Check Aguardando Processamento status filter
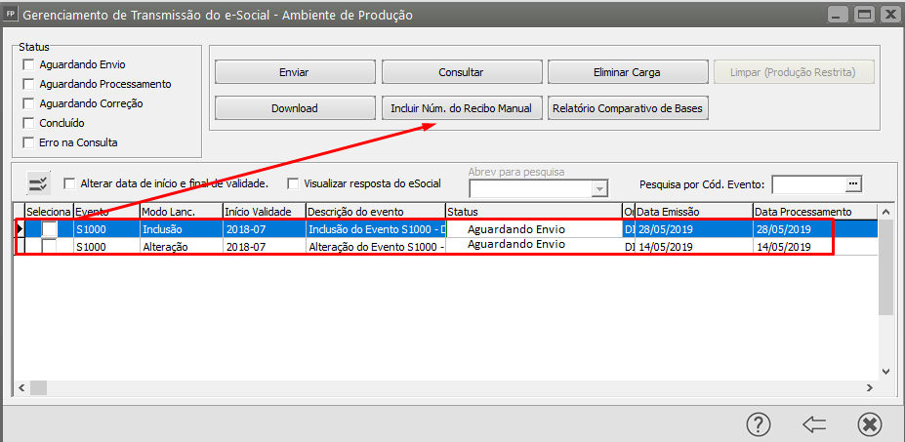905x442 pixels. click(28, 84)
